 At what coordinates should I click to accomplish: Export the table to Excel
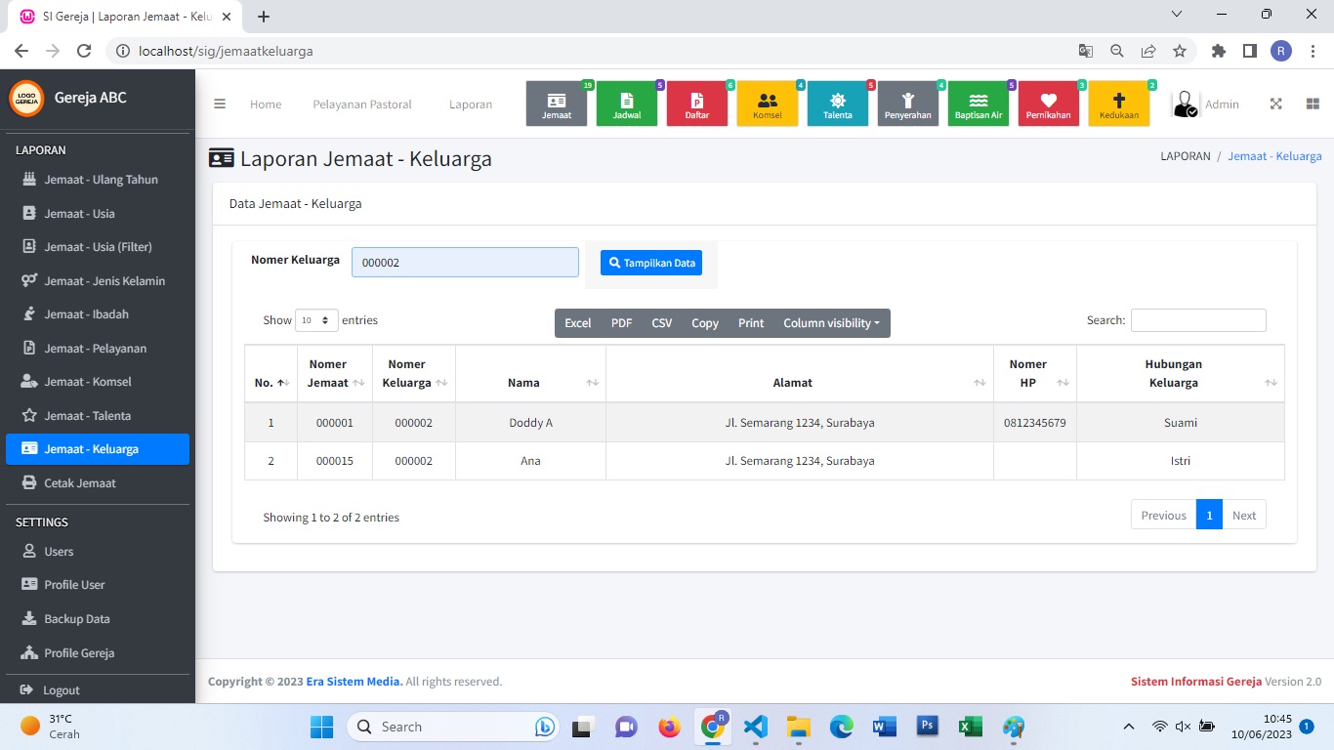(577, 323)
